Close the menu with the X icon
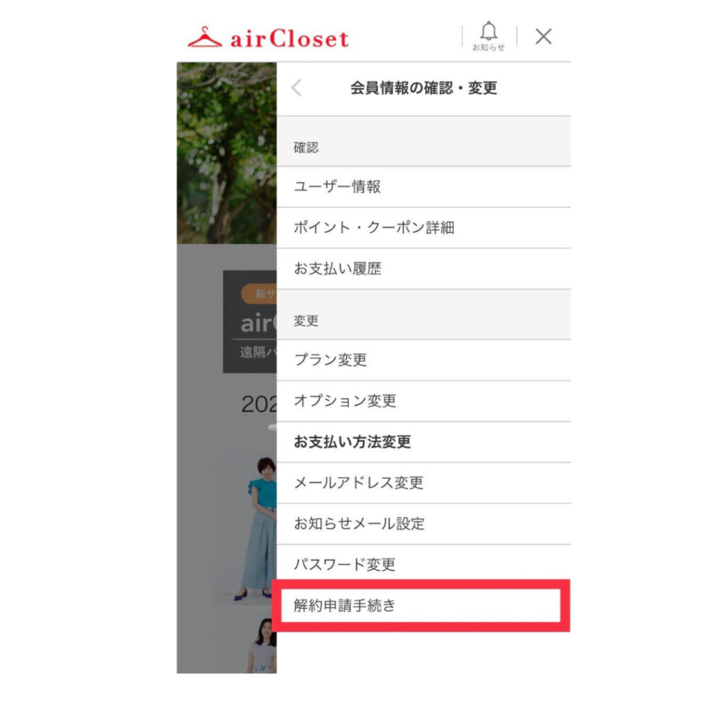Viewport: 724px width, 724px height. (544, 36)
